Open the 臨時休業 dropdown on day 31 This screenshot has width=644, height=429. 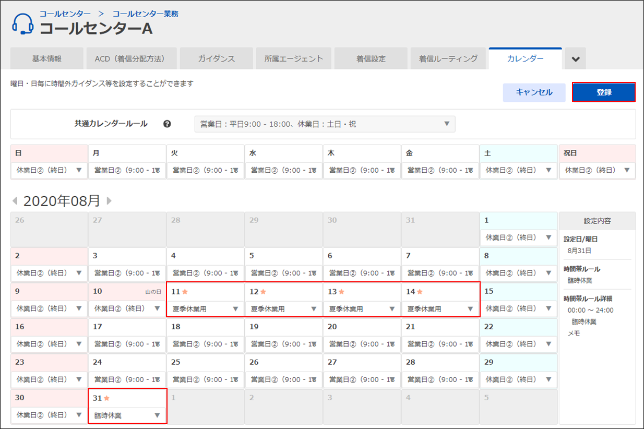pyautogui.click(x=127, y=415)
